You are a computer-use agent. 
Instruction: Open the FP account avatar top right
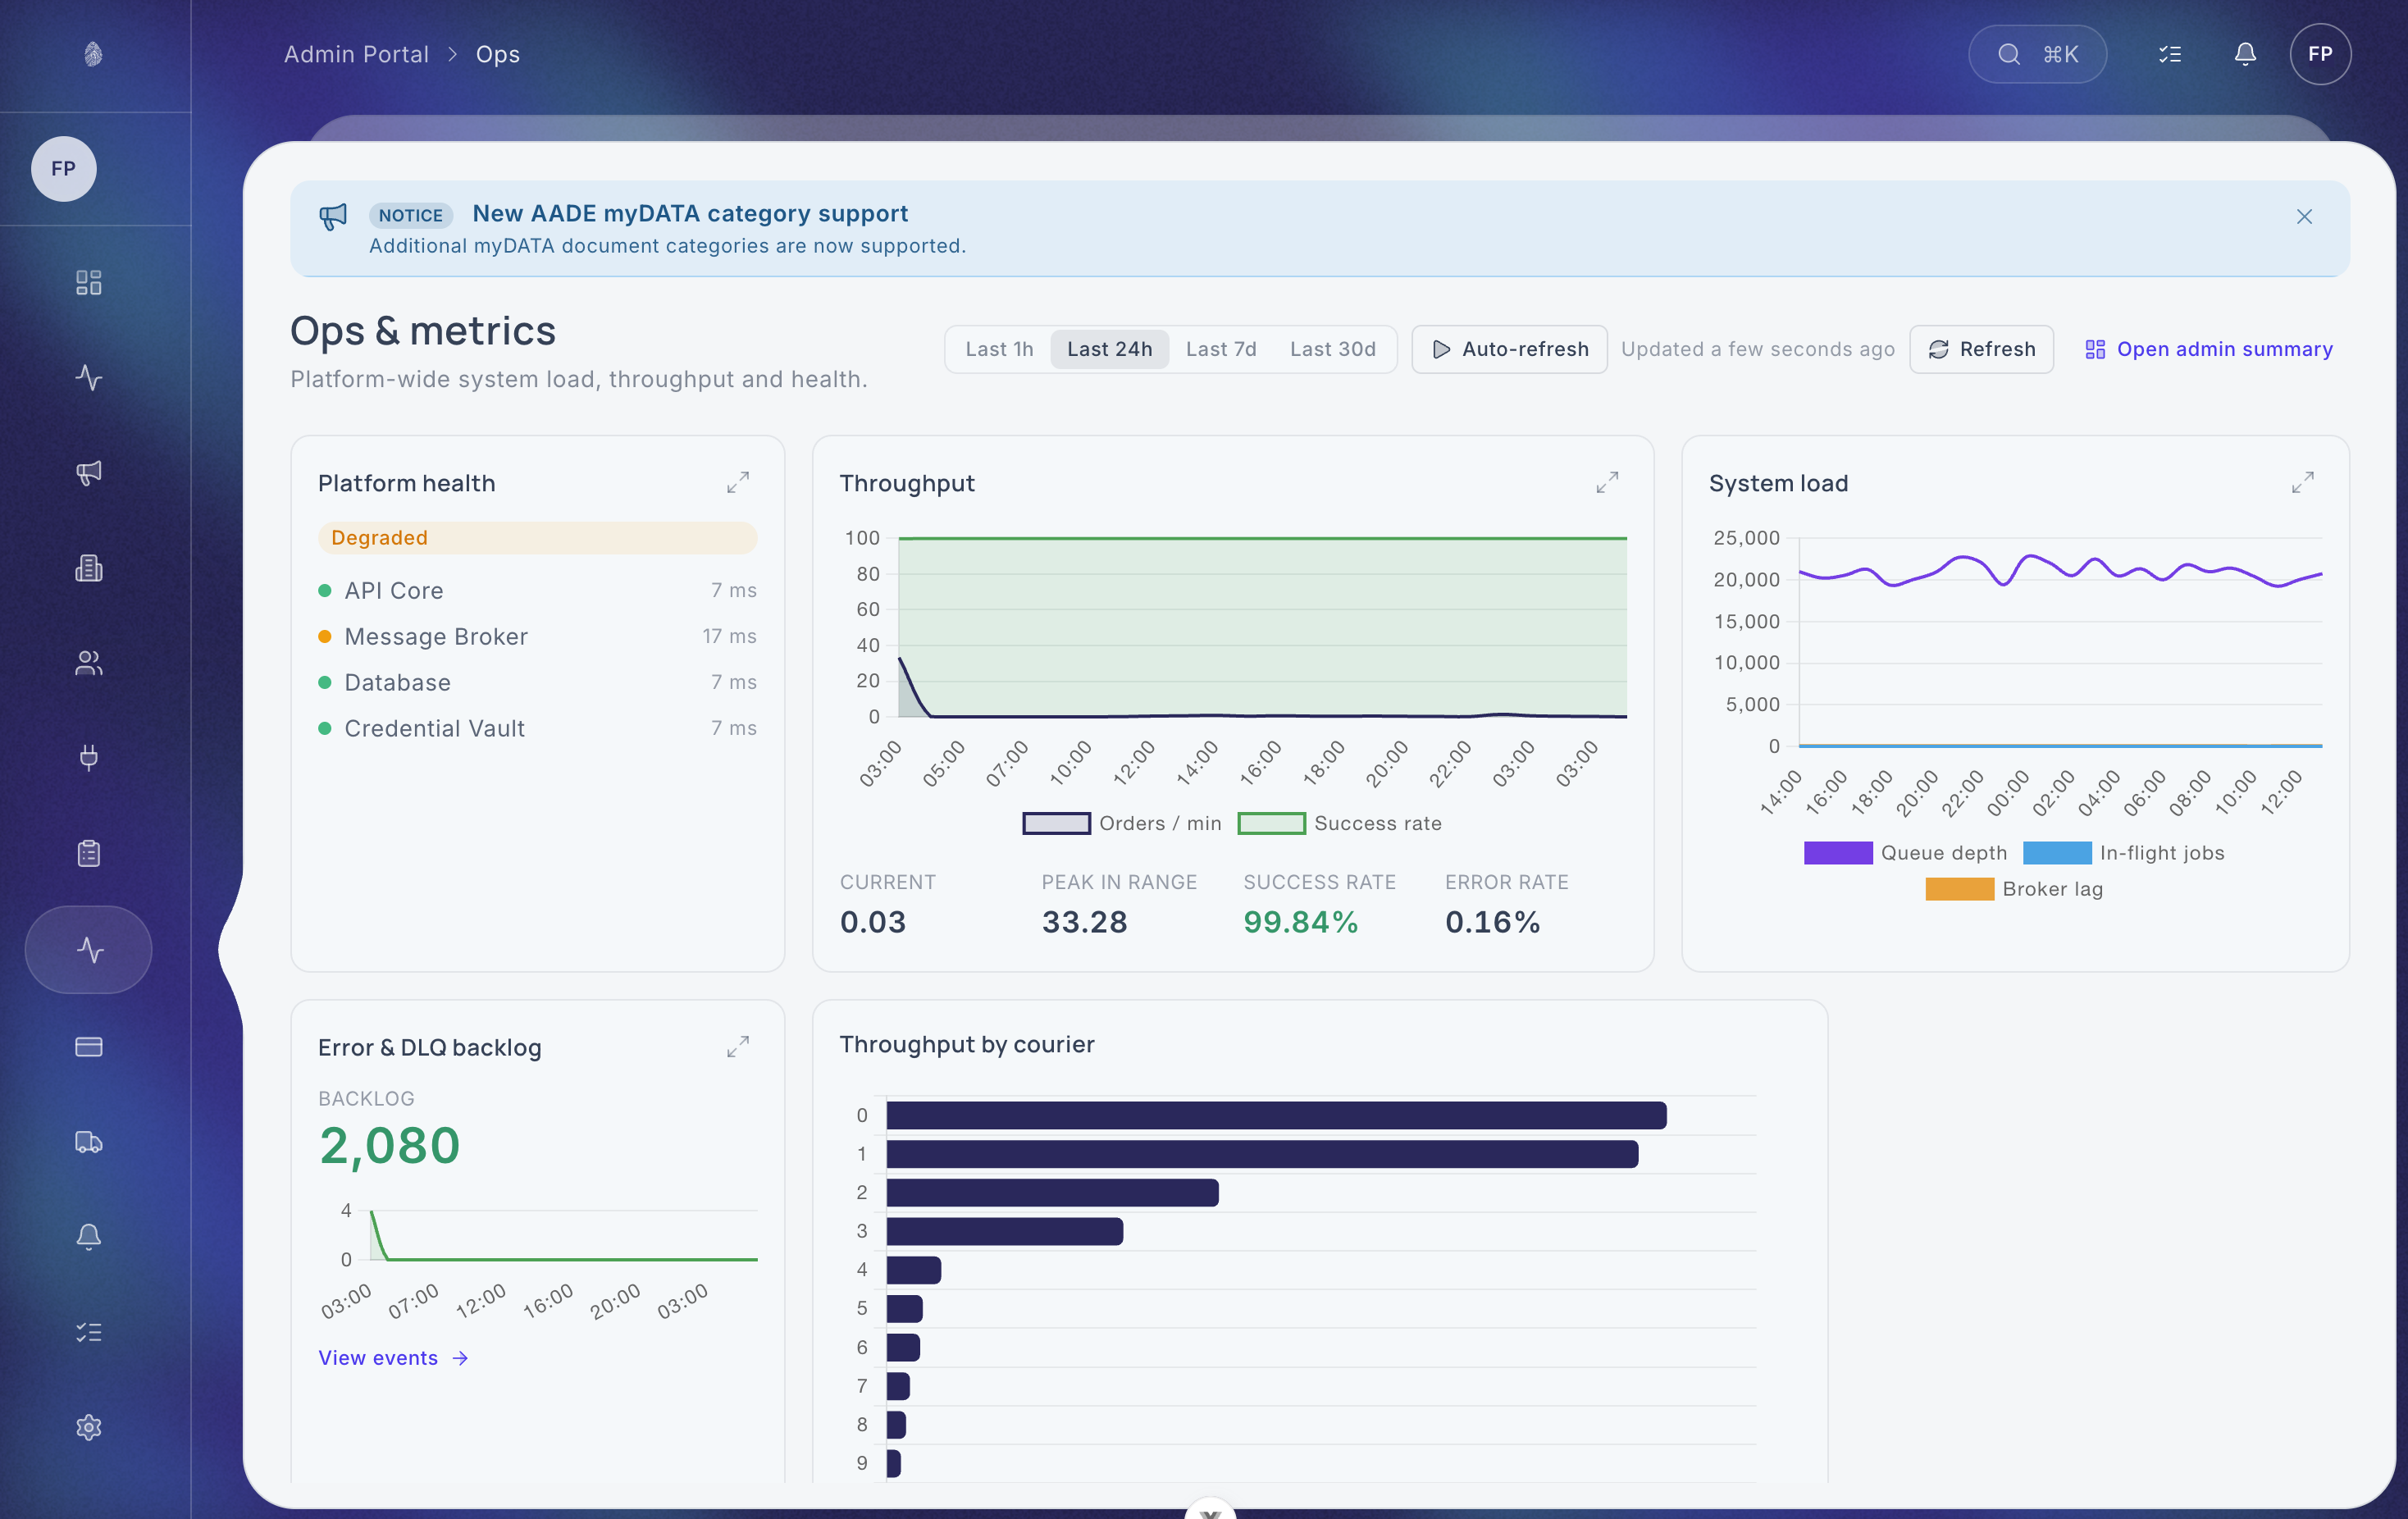[2320, 54]
